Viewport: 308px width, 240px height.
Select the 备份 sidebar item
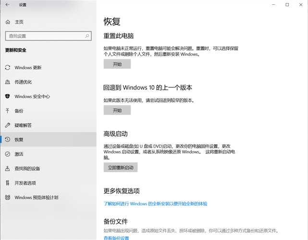[x=48, y=111]
